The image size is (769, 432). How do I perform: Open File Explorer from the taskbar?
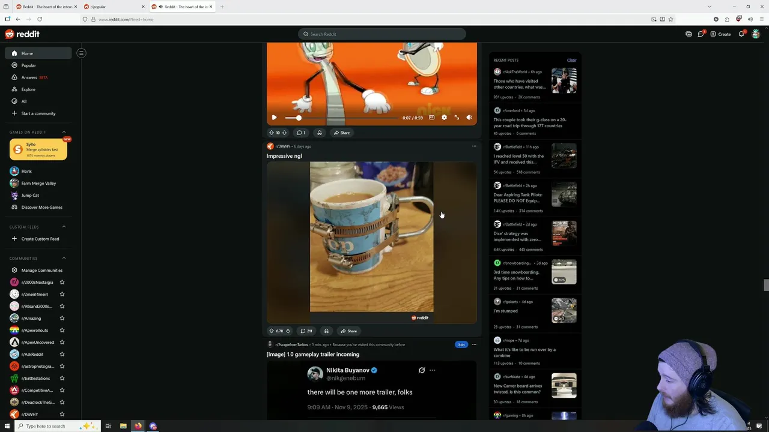click(x=123, y=426)
